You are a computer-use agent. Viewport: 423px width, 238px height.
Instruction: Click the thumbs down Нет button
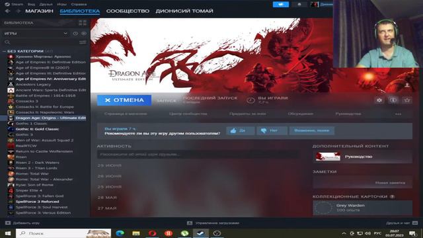(272, 131)
